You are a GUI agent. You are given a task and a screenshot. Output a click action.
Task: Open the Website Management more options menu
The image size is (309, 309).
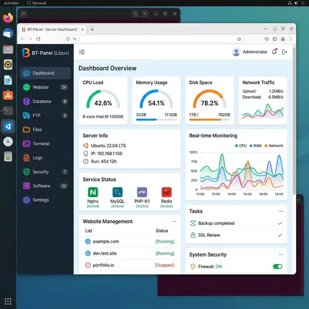pos(174,221)
